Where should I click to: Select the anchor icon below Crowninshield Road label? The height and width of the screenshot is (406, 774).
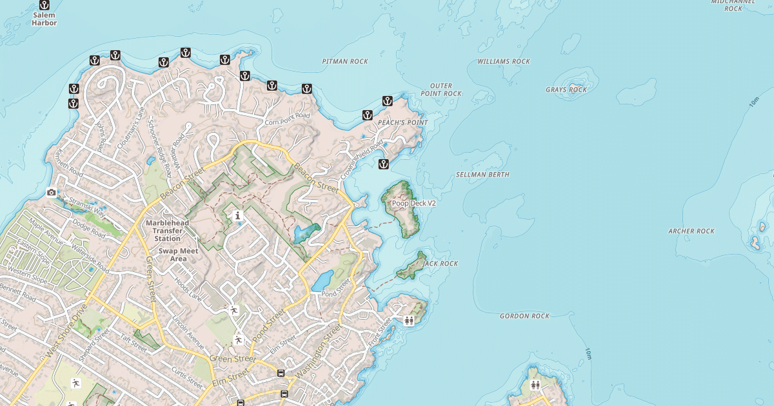tap(384, 164)
